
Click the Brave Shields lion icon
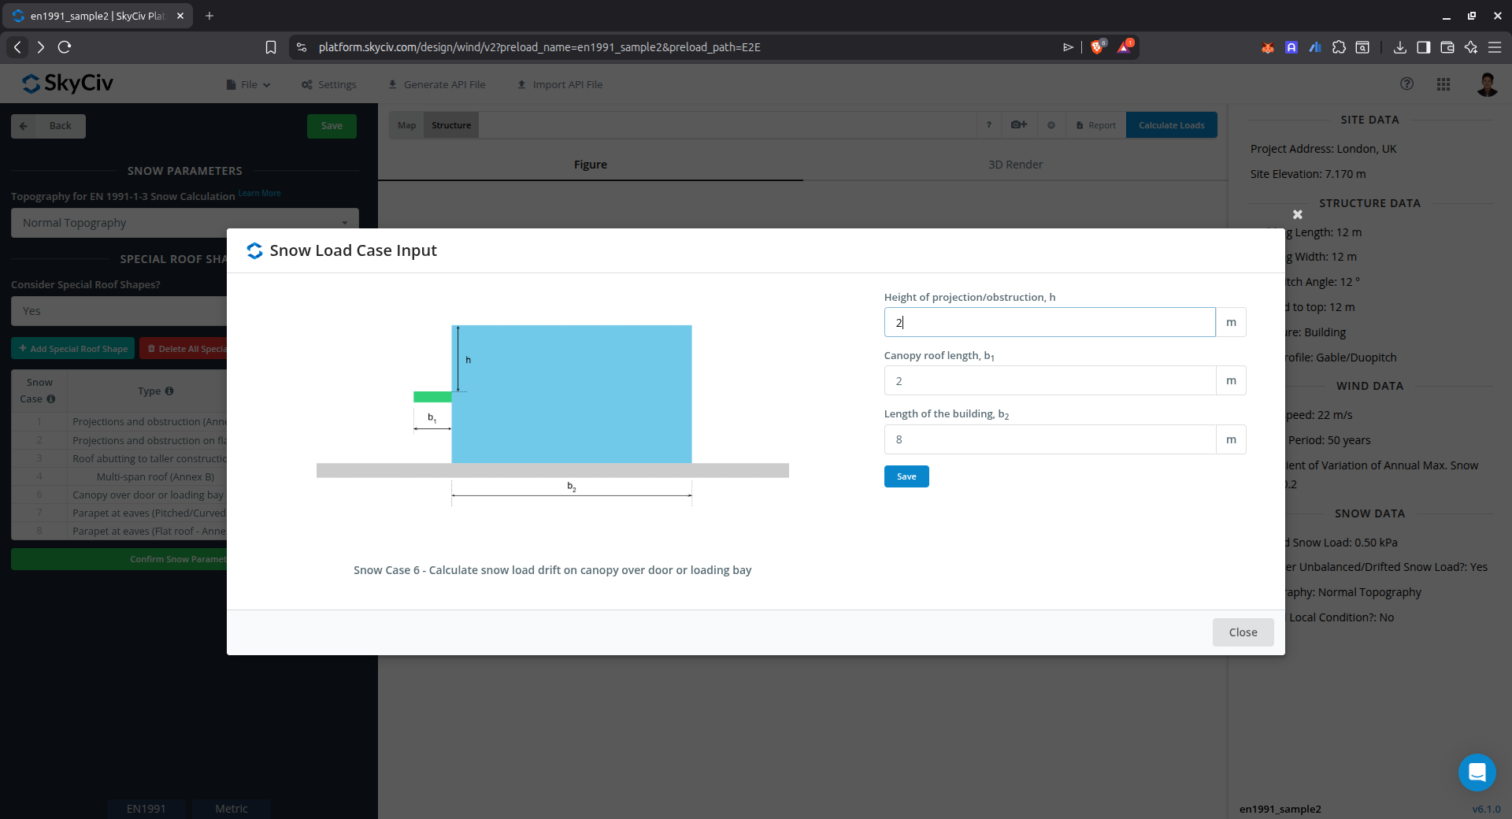tap(1096, 47)
